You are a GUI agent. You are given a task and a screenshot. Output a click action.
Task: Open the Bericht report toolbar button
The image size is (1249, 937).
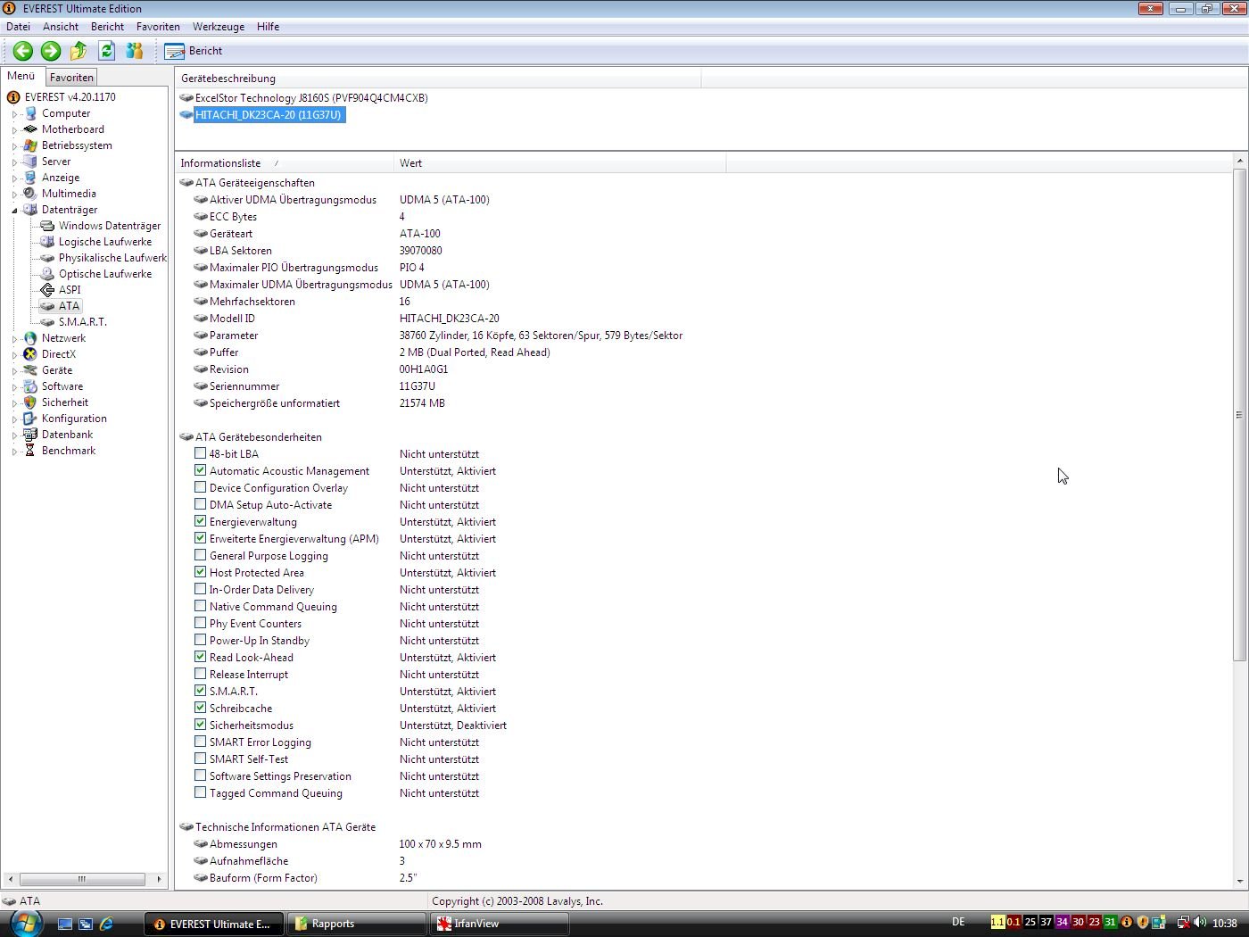(194, 51)
